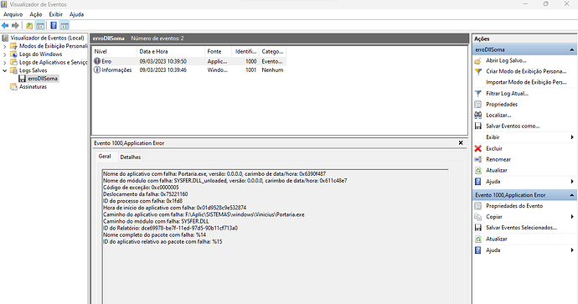Image resolution: width=578 pixels, height=304 pixels.
Task: Open Ajuda submenu arrow under Evento 1000
Action: pos(572,250)
